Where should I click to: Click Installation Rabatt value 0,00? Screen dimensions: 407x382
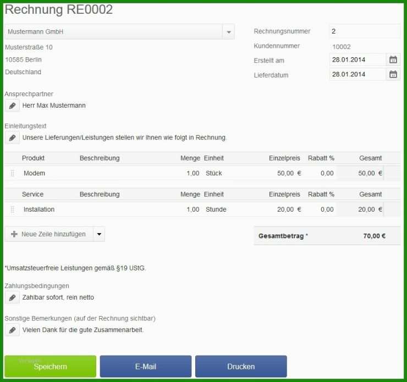pos(327,209)
